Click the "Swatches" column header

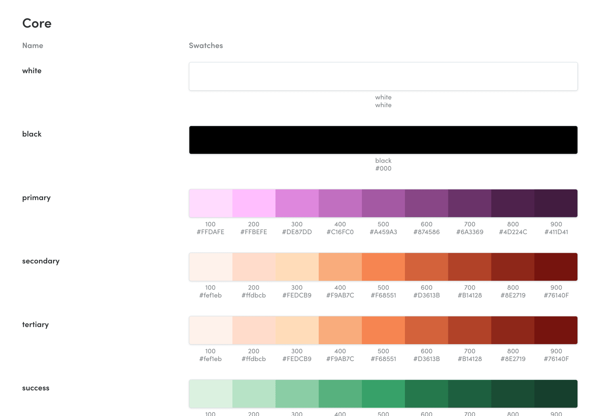click(x=206, y=45)
